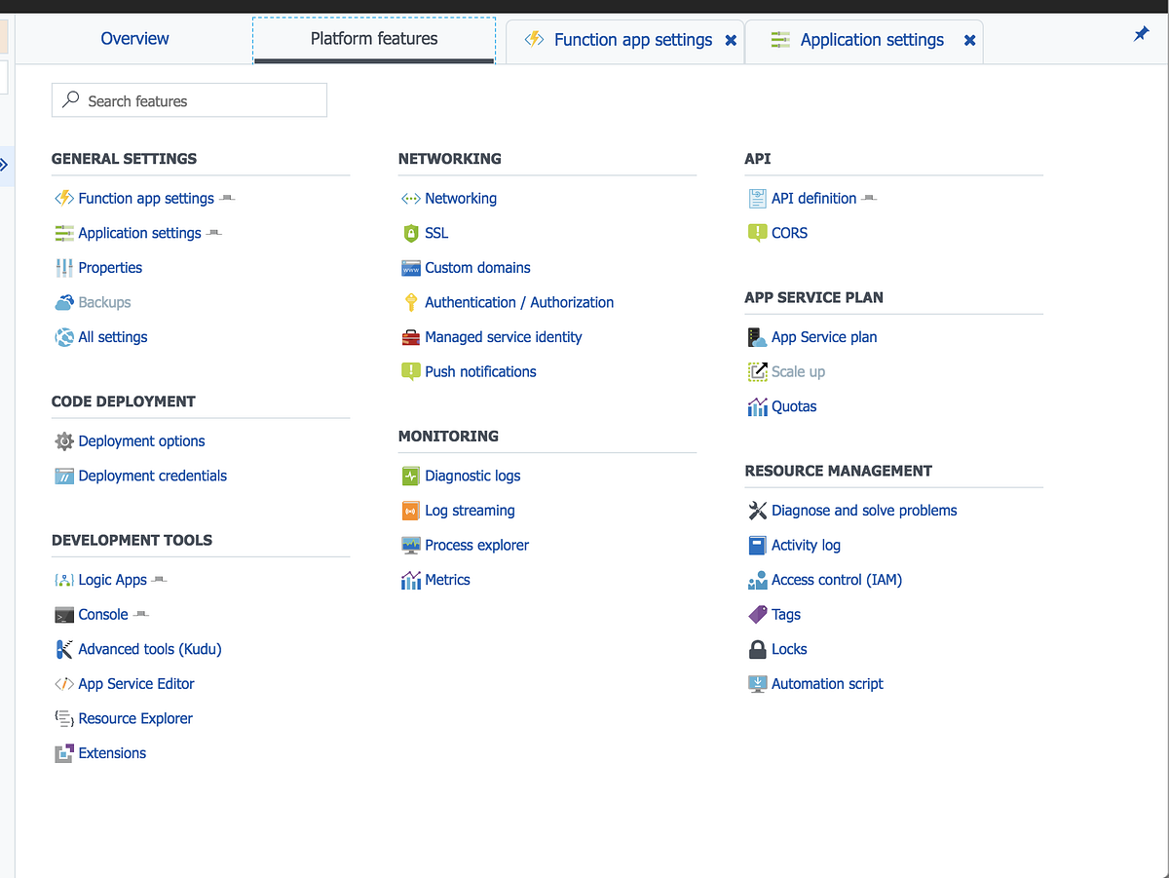Viewport: 1169px width, 878px height.
Task: Click the Tags icon
Action: [x=755, y=614]
